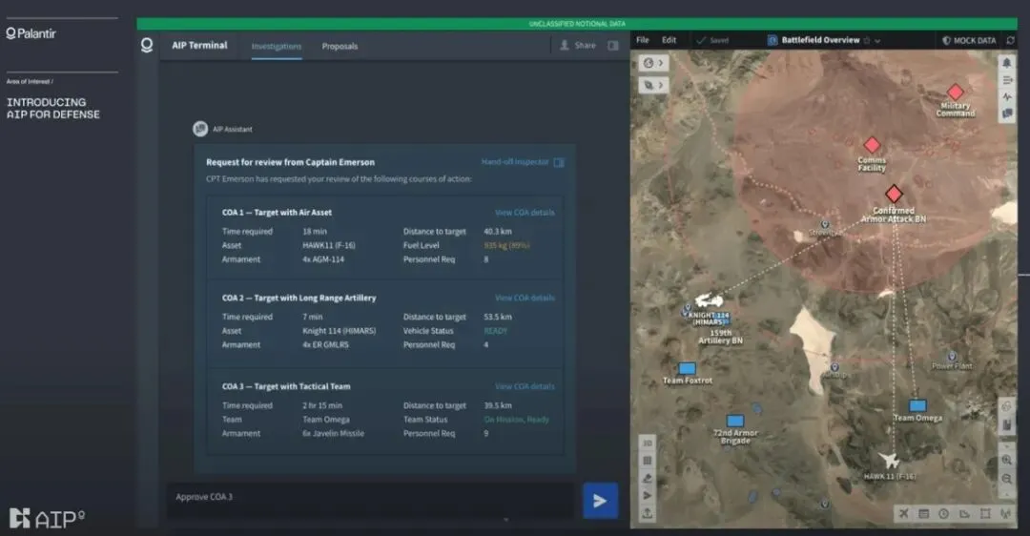Screen dimensions: 1030x536
Task: Open the File menu in the map window
Action: [643, 40]
